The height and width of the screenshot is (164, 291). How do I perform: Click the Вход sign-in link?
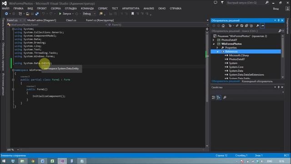click(276, 9)
